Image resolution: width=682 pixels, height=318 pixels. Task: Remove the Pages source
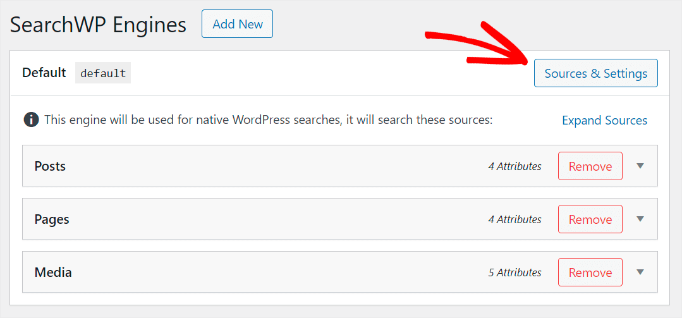[590, 219]
